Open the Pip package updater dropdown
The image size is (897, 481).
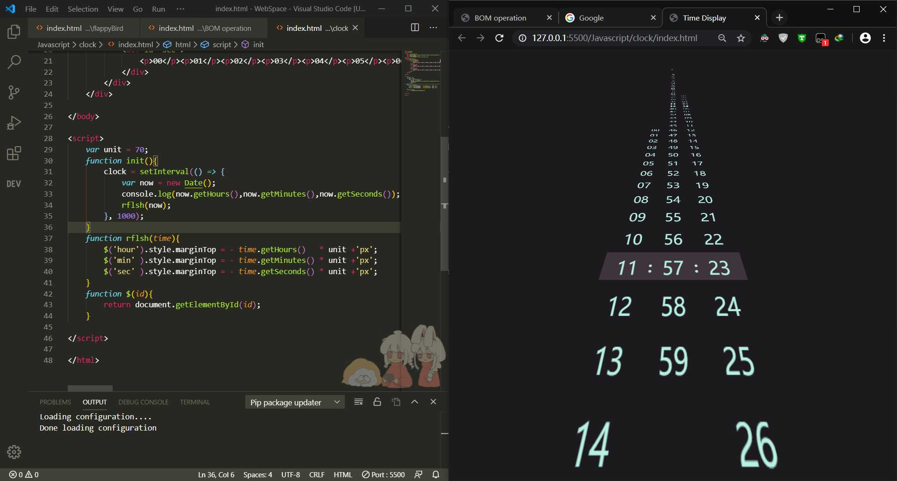point(295,402)
